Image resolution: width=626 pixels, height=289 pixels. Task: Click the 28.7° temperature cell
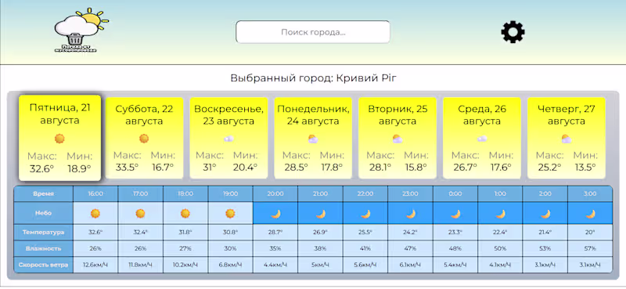coord(275,233)
